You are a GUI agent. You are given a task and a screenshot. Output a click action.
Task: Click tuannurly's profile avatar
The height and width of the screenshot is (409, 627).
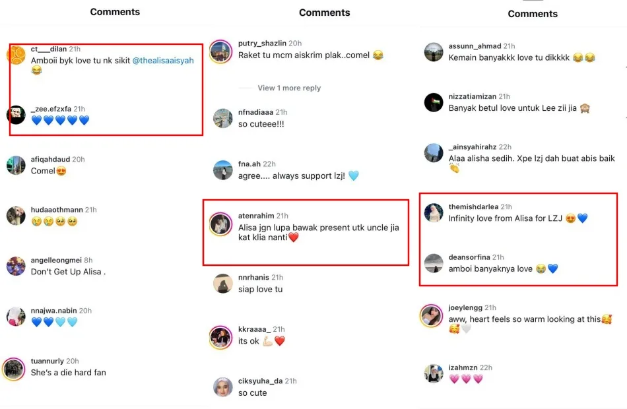[14, 368]
